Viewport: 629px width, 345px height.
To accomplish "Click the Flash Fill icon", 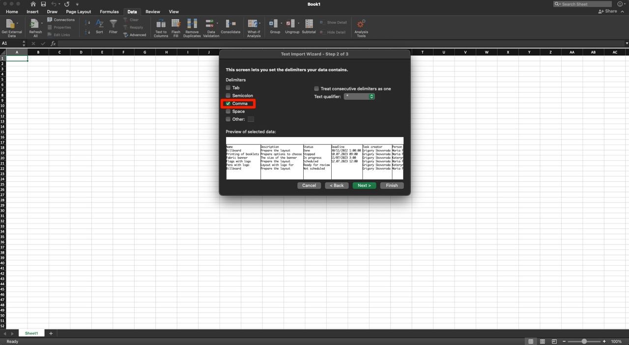I will tap(175, 24).
